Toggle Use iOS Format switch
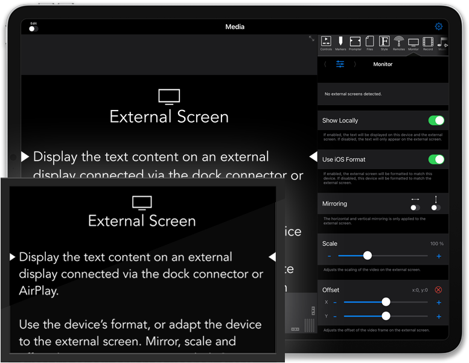Viewport: 469px width, 363px height. (436, 159)
